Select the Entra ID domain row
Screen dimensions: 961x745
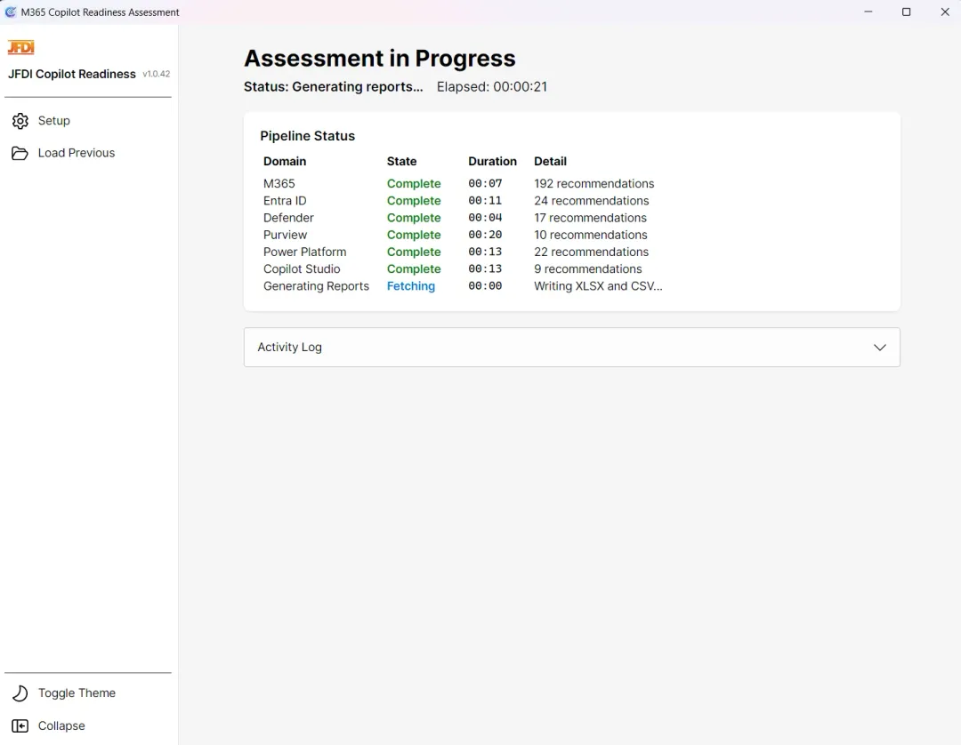(x=285, y=201)
